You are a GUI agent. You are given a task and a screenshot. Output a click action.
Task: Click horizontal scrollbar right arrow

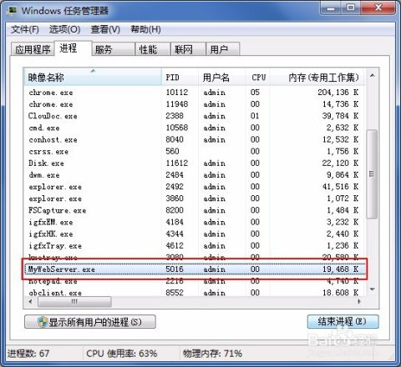pos(359,302)
